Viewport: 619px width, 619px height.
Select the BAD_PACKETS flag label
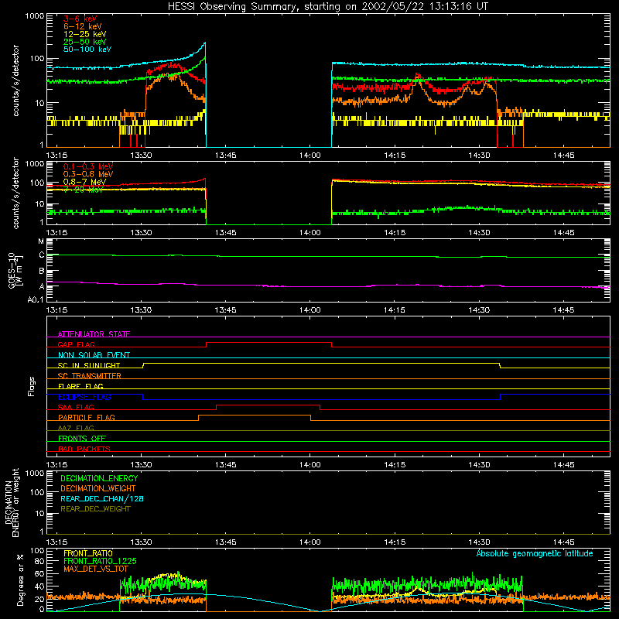pos(84,449)
